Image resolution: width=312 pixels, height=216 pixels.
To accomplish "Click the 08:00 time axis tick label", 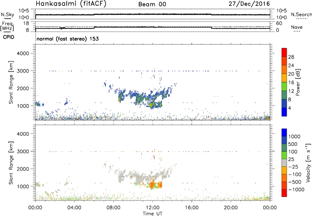I will [113, 208].
